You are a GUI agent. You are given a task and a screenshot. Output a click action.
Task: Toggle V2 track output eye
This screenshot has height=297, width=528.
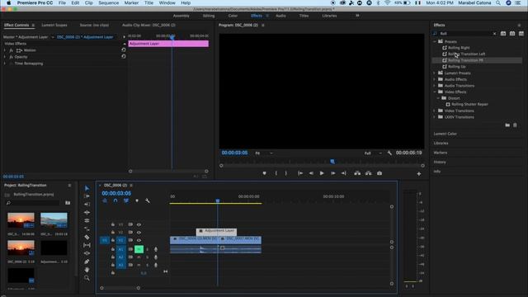point(139,233)
